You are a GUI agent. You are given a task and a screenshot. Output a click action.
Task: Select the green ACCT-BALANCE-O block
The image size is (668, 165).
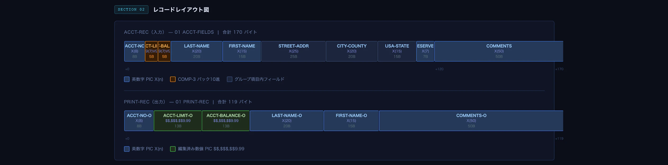(x=226, y=121)
